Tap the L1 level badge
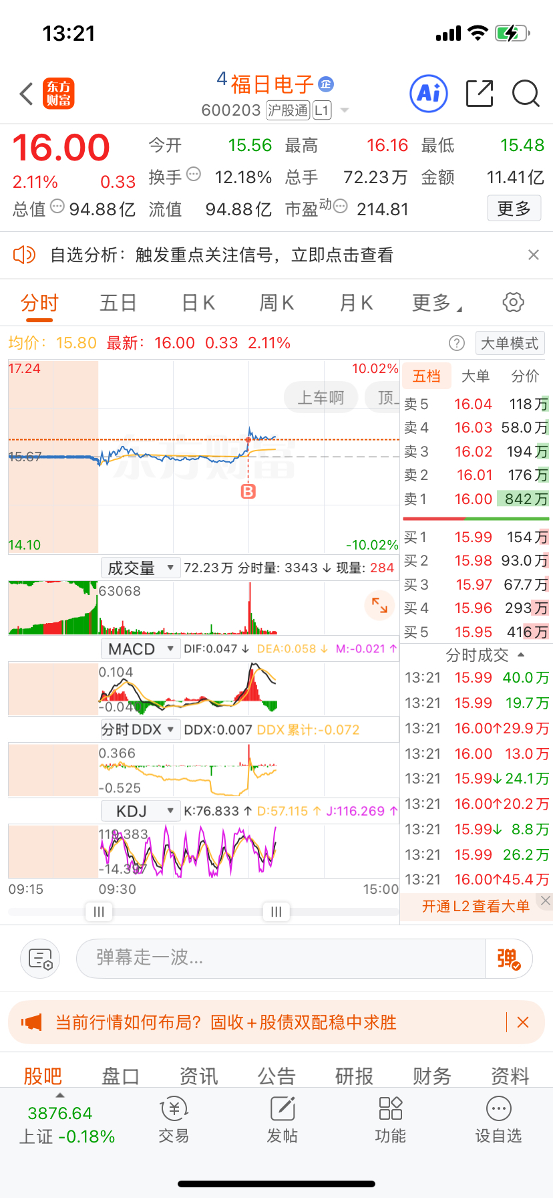The width and height of the screenshot is (553, 1198). point(322,110)
